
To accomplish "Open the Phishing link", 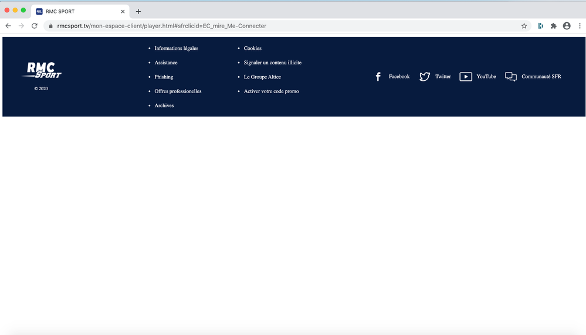I will (x=164, y=77).
